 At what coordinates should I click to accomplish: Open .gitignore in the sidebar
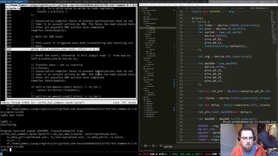[x=149, y=101]
